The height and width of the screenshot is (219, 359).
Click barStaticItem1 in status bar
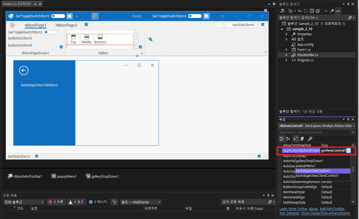19,157
